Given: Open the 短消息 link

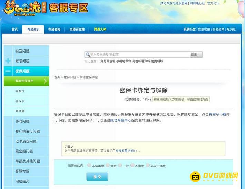Looking at the screenshot, I should [x=231, y=29].
